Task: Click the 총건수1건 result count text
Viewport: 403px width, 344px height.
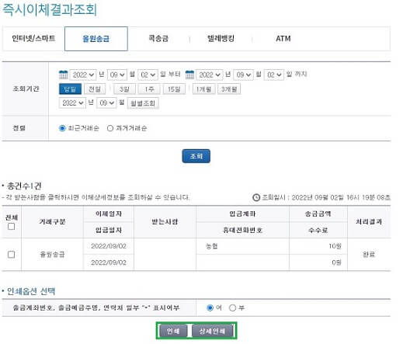Action: click(x=24, y=186)
